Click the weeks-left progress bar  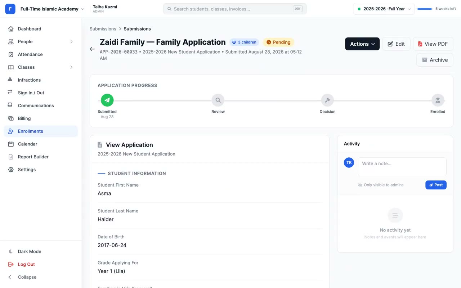[425, 9]
